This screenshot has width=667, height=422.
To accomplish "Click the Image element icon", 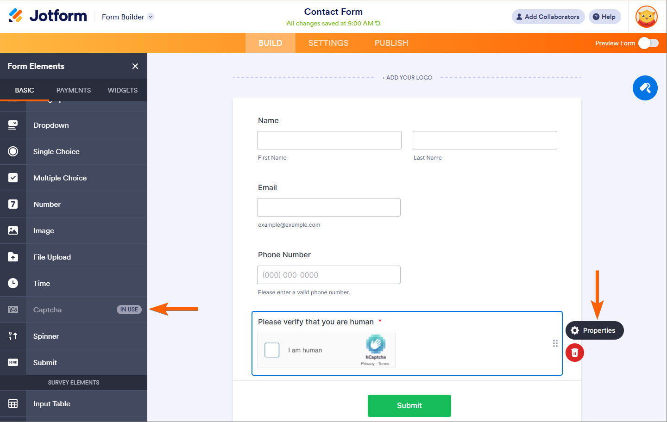I will coord(13,230).
